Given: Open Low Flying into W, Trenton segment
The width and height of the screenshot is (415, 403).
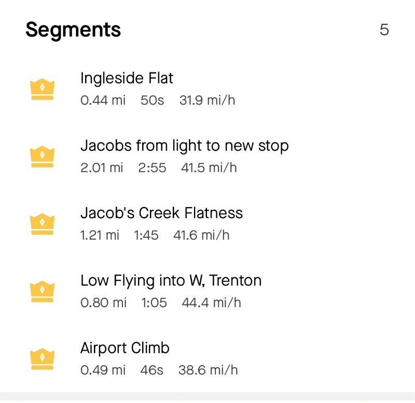Looking at the screenshot, I should tap(171, 280).
